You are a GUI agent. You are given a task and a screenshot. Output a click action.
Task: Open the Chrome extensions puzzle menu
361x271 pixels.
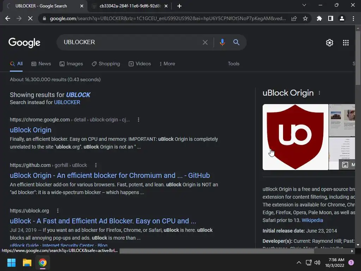tap(319, 18)
